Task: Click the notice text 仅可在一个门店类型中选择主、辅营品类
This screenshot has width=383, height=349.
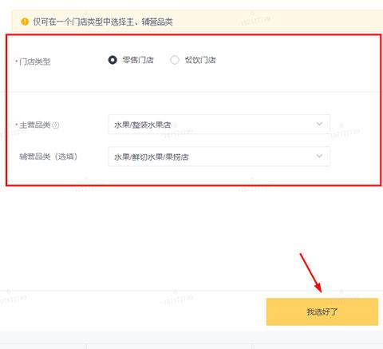Action: click(103, 22)
